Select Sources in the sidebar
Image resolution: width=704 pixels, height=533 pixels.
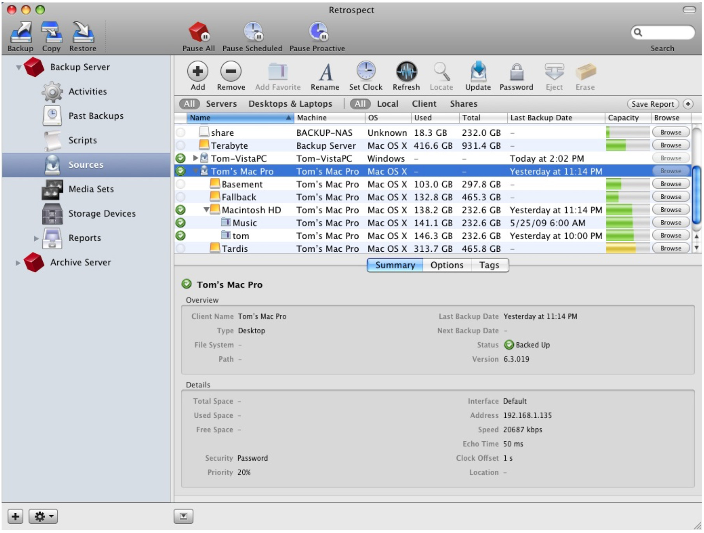[x=86, y=165]
